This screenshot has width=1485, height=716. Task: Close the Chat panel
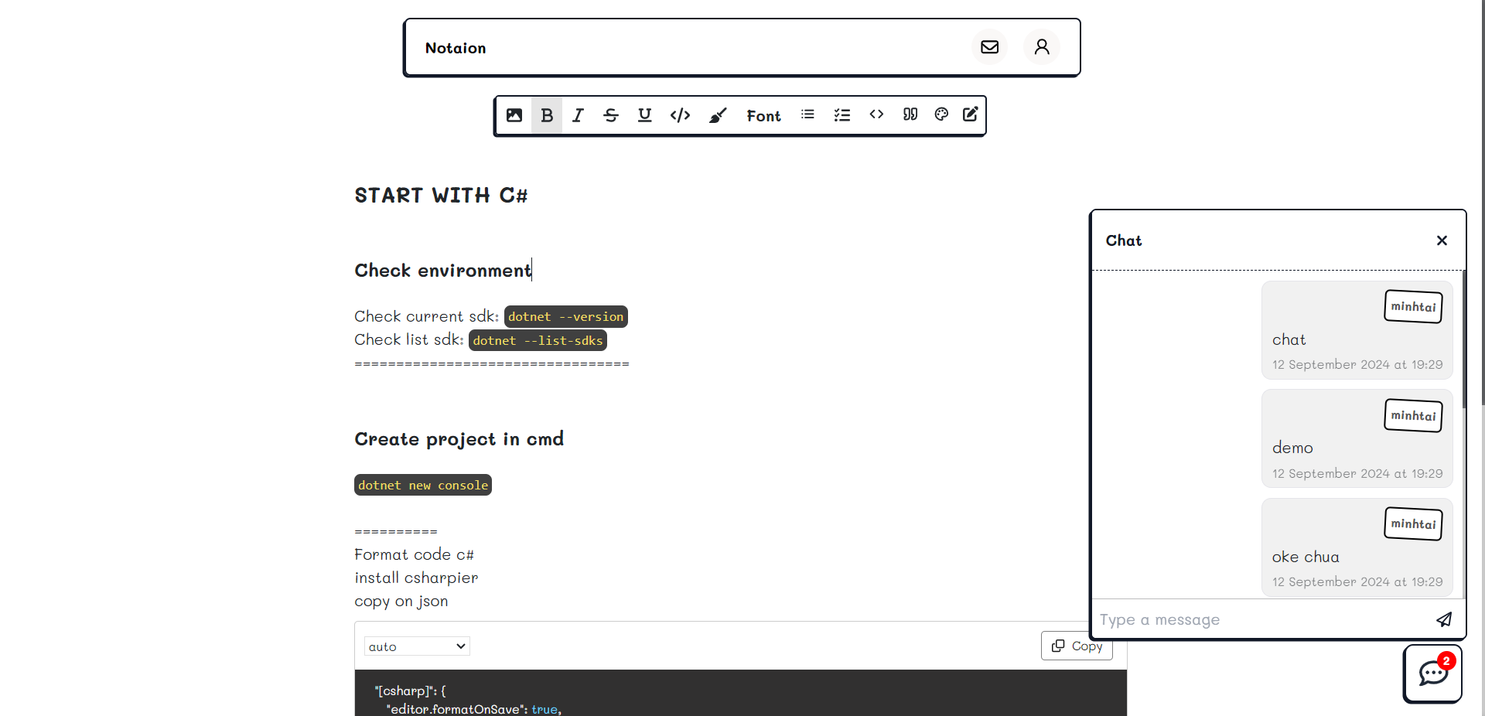click(1442, 240)
